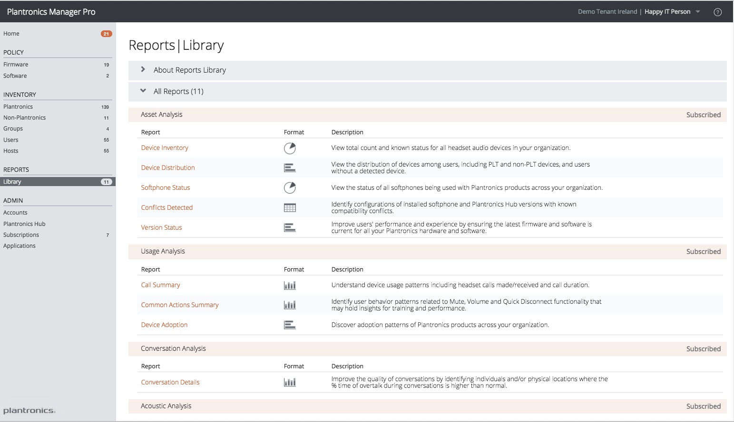Open the Version Status report
734x422 pixels.
(162, 228)
